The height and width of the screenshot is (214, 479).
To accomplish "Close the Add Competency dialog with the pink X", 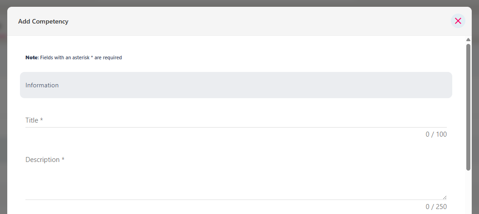I will (458, 21).
